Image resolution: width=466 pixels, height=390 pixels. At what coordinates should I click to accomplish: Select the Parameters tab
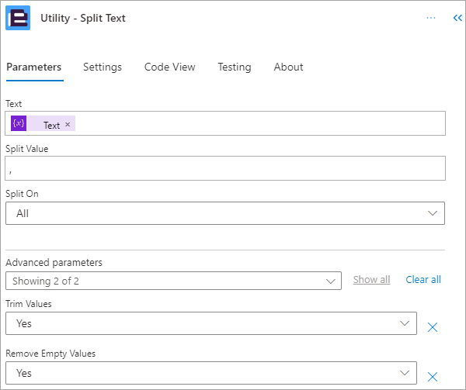34,67
